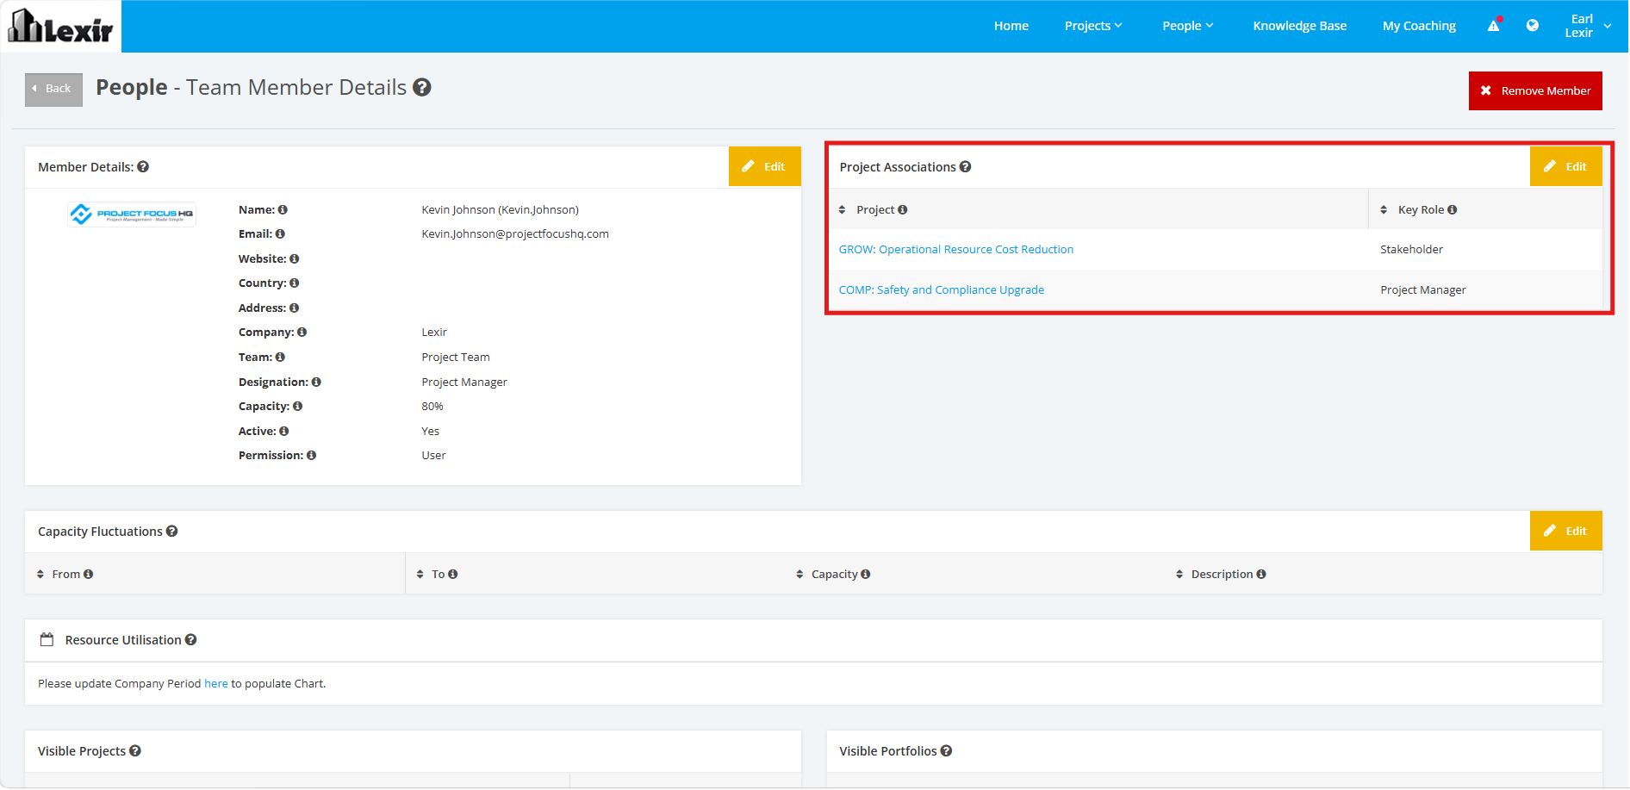Open Knowledge Base menu item
Image resolution: width=1630 pixels, height=790 pixels.
point(1300,26)
